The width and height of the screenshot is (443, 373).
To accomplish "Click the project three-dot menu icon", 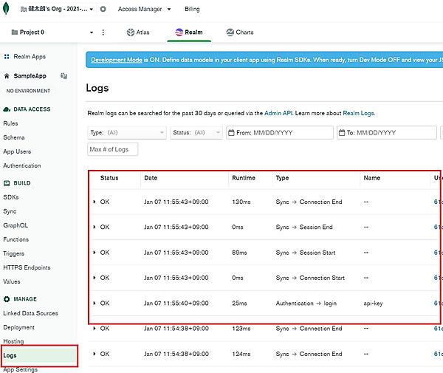I will (103, 32).
